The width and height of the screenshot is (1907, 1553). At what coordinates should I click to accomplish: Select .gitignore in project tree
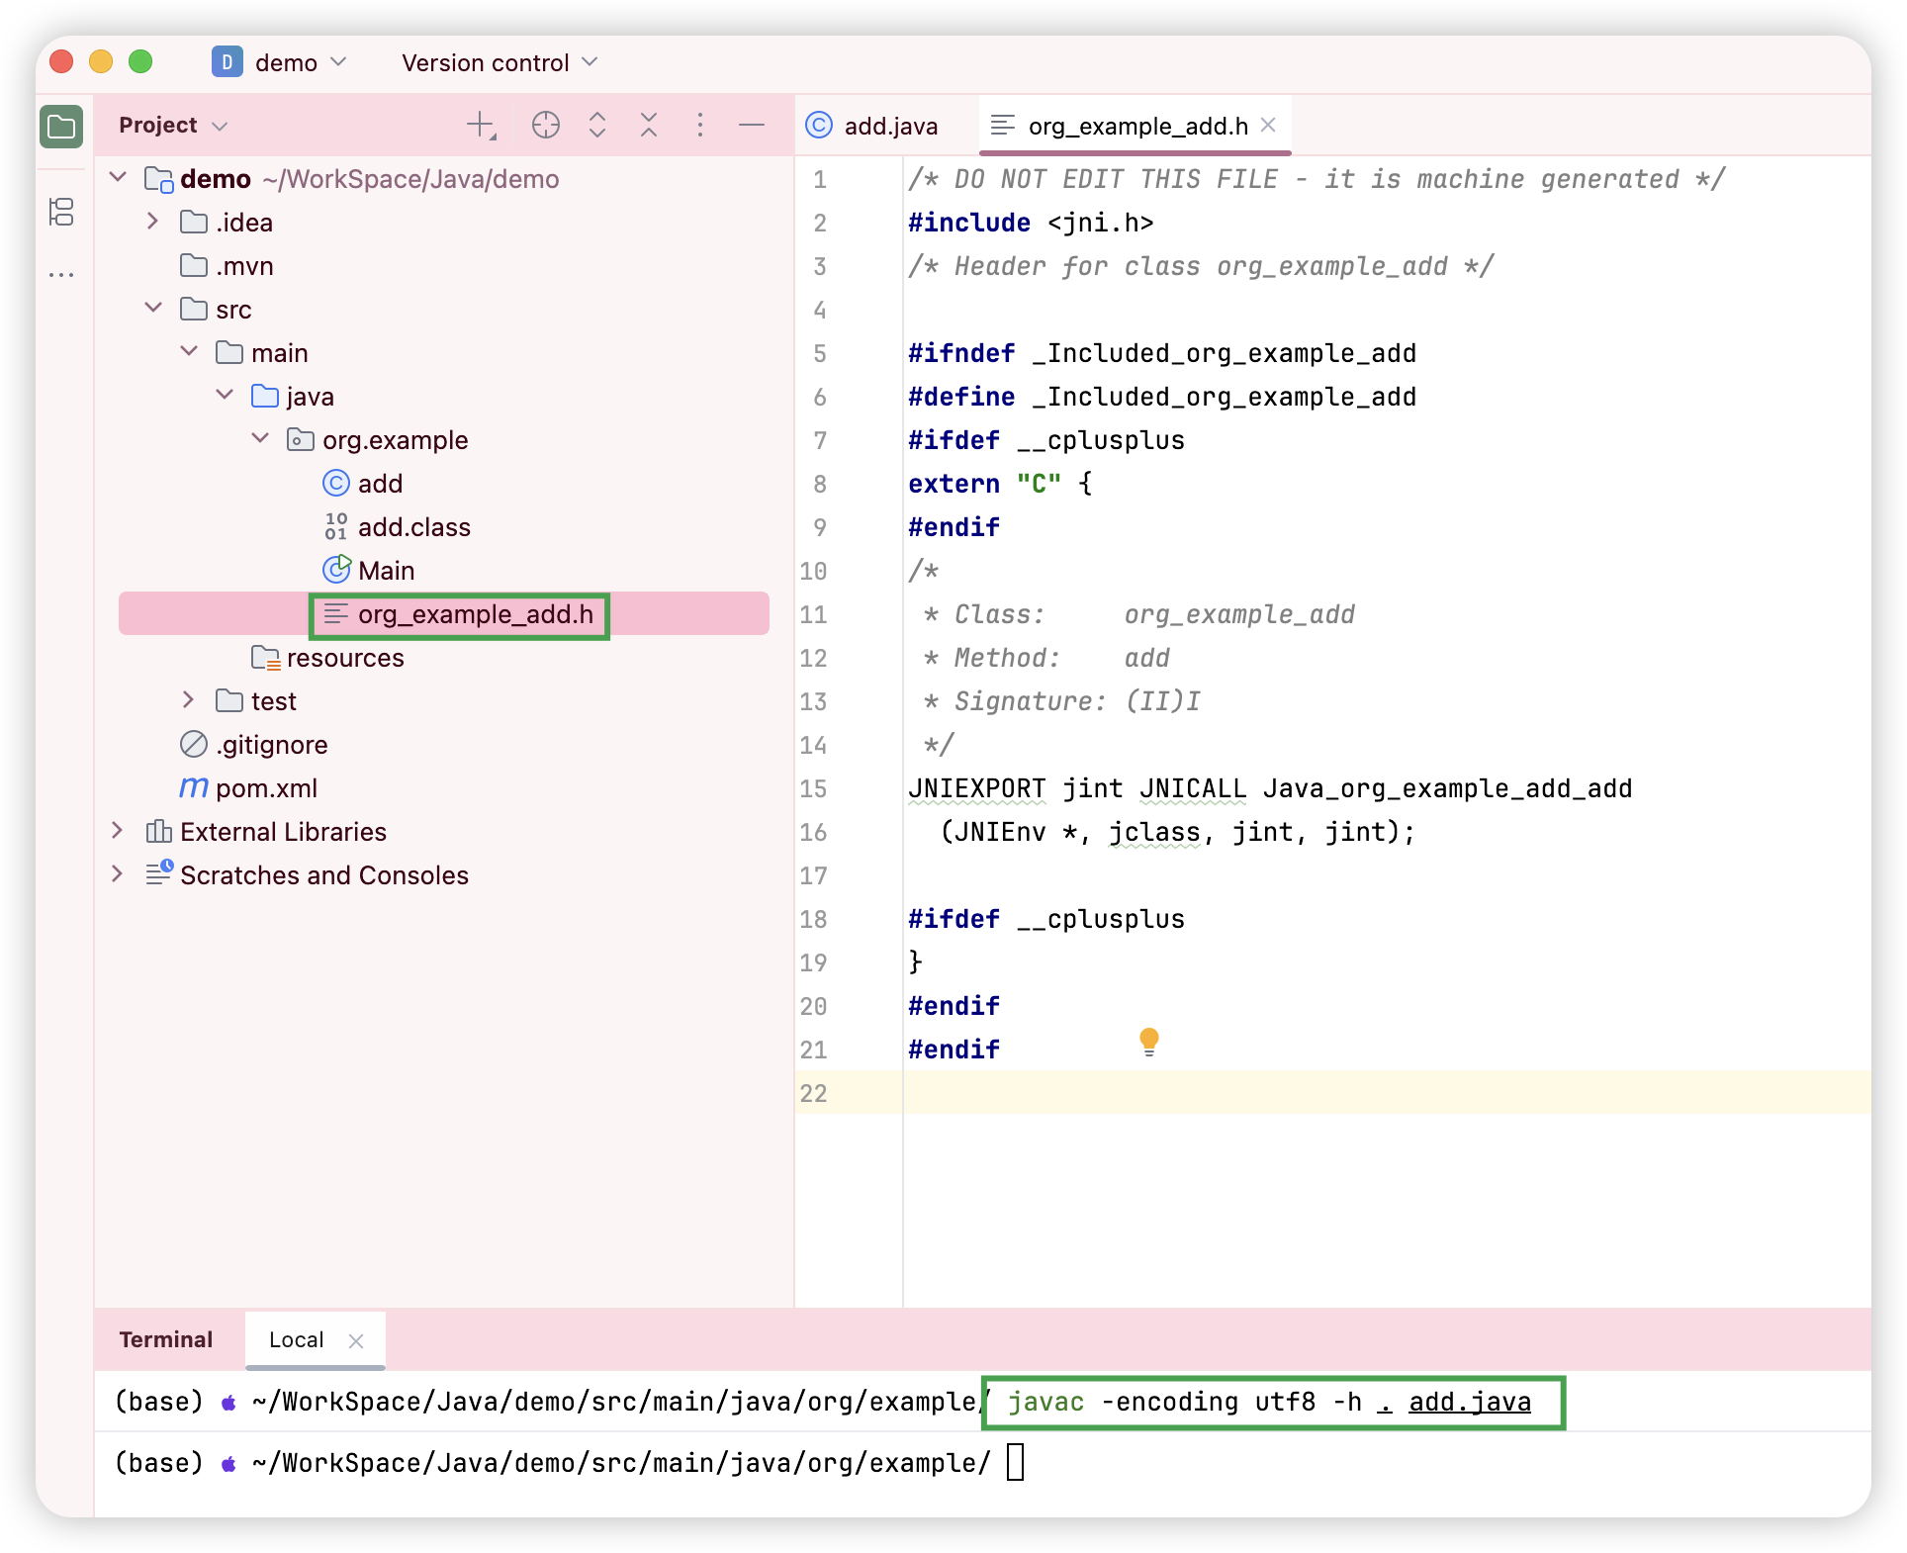click(272, 745)
